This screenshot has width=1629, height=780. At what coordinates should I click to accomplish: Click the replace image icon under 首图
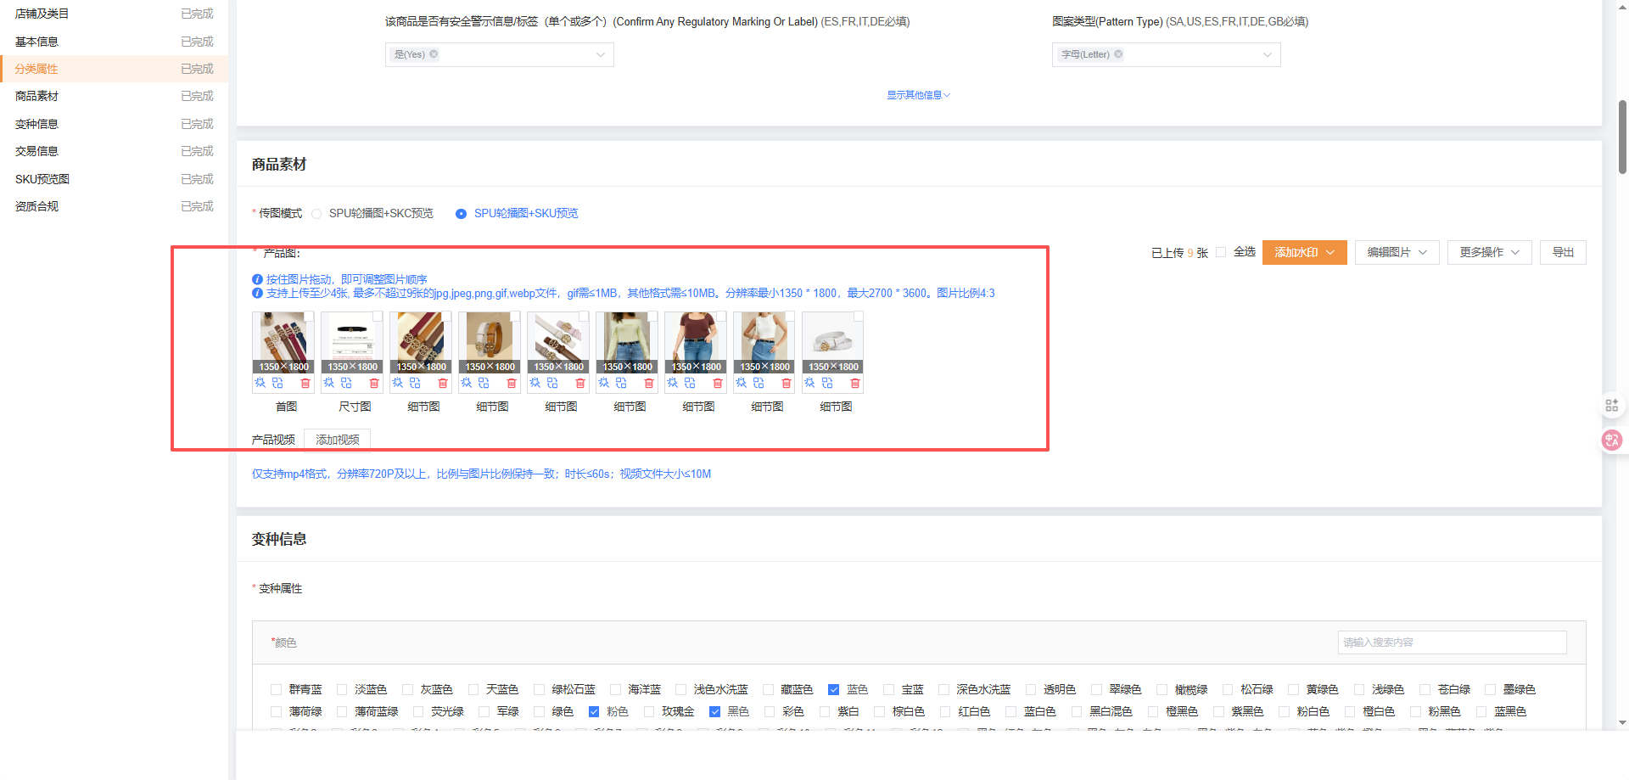(277, 384)
